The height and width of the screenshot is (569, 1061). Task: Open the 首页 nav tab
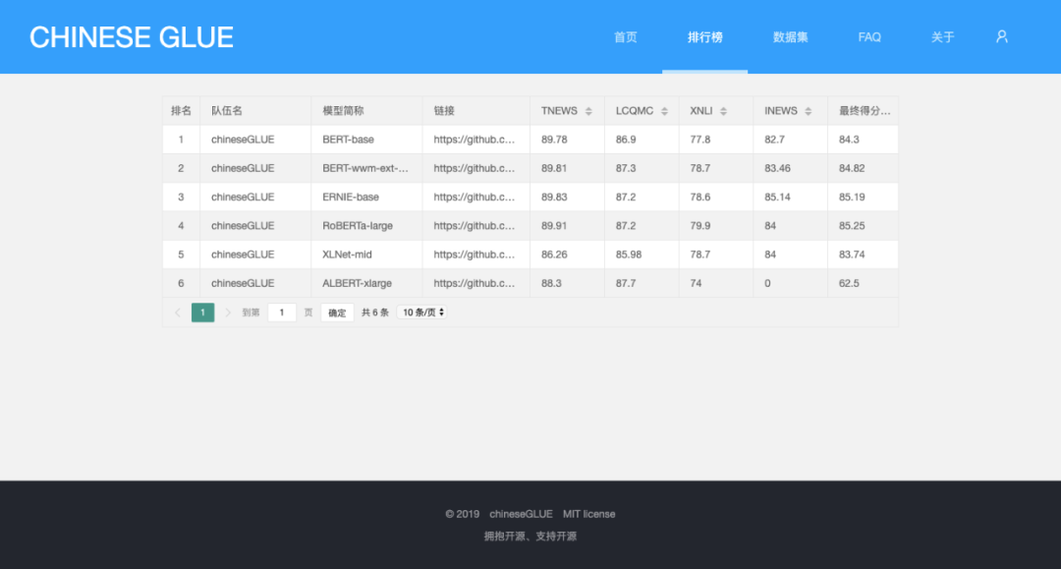pos(625,37)
